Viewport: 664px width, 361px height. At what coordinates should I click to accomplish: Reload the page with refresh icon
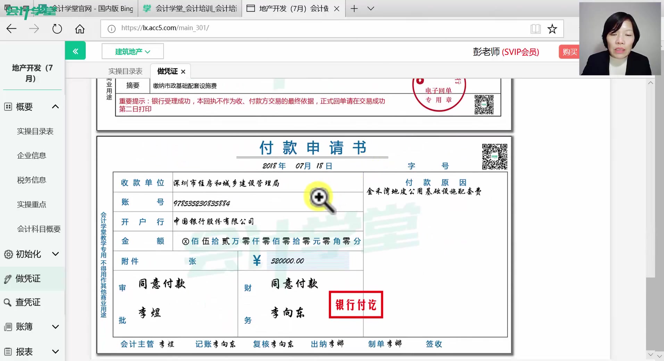pos(57,28)
